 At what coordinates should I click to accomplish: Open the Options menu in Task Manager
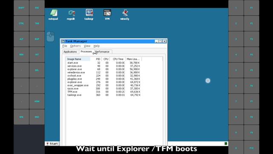(x=76, y=46)
